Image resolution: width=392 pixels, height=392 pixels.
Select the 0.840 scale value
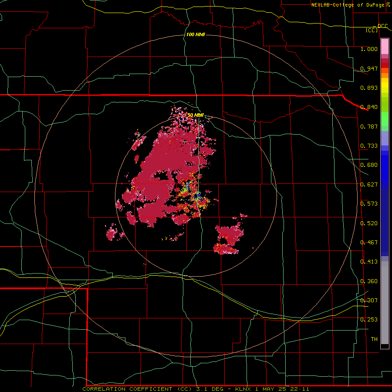tap(369, 107)
